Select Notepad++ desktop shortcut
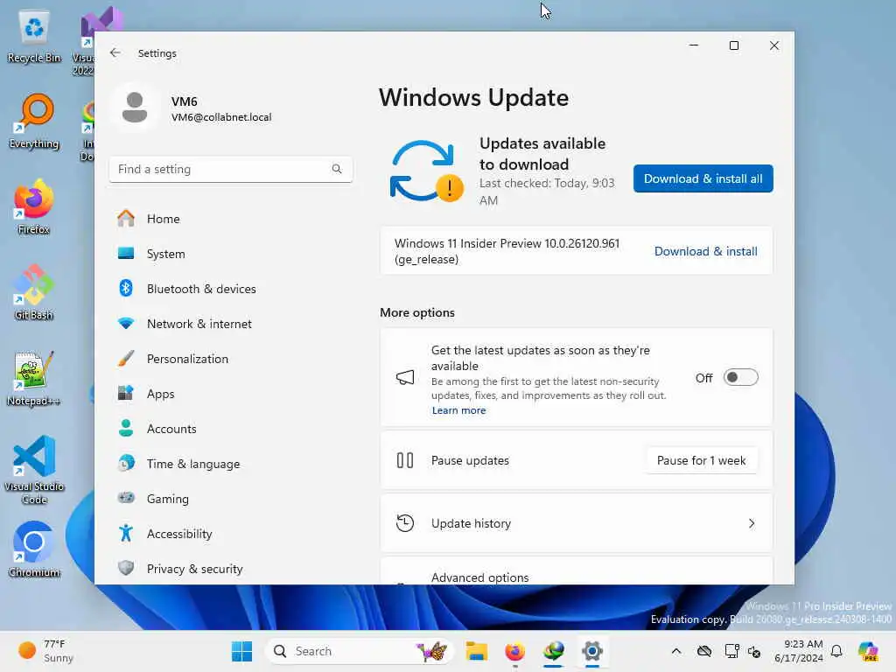The image size is (896, 672). pos(34,378)
